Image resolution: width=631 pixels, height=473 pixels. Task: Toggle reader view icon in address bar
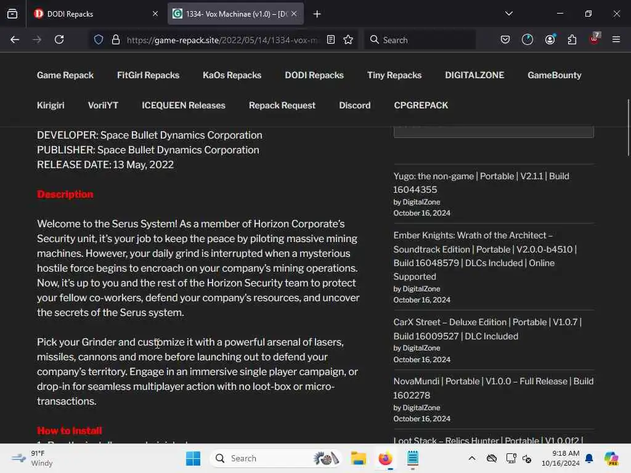click(331, 39)
